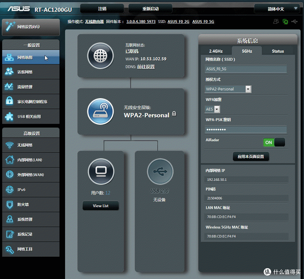Screen dimensions: 304x279
Task: Click the USB 2.0 无设备 text
Action: (159, 200)
